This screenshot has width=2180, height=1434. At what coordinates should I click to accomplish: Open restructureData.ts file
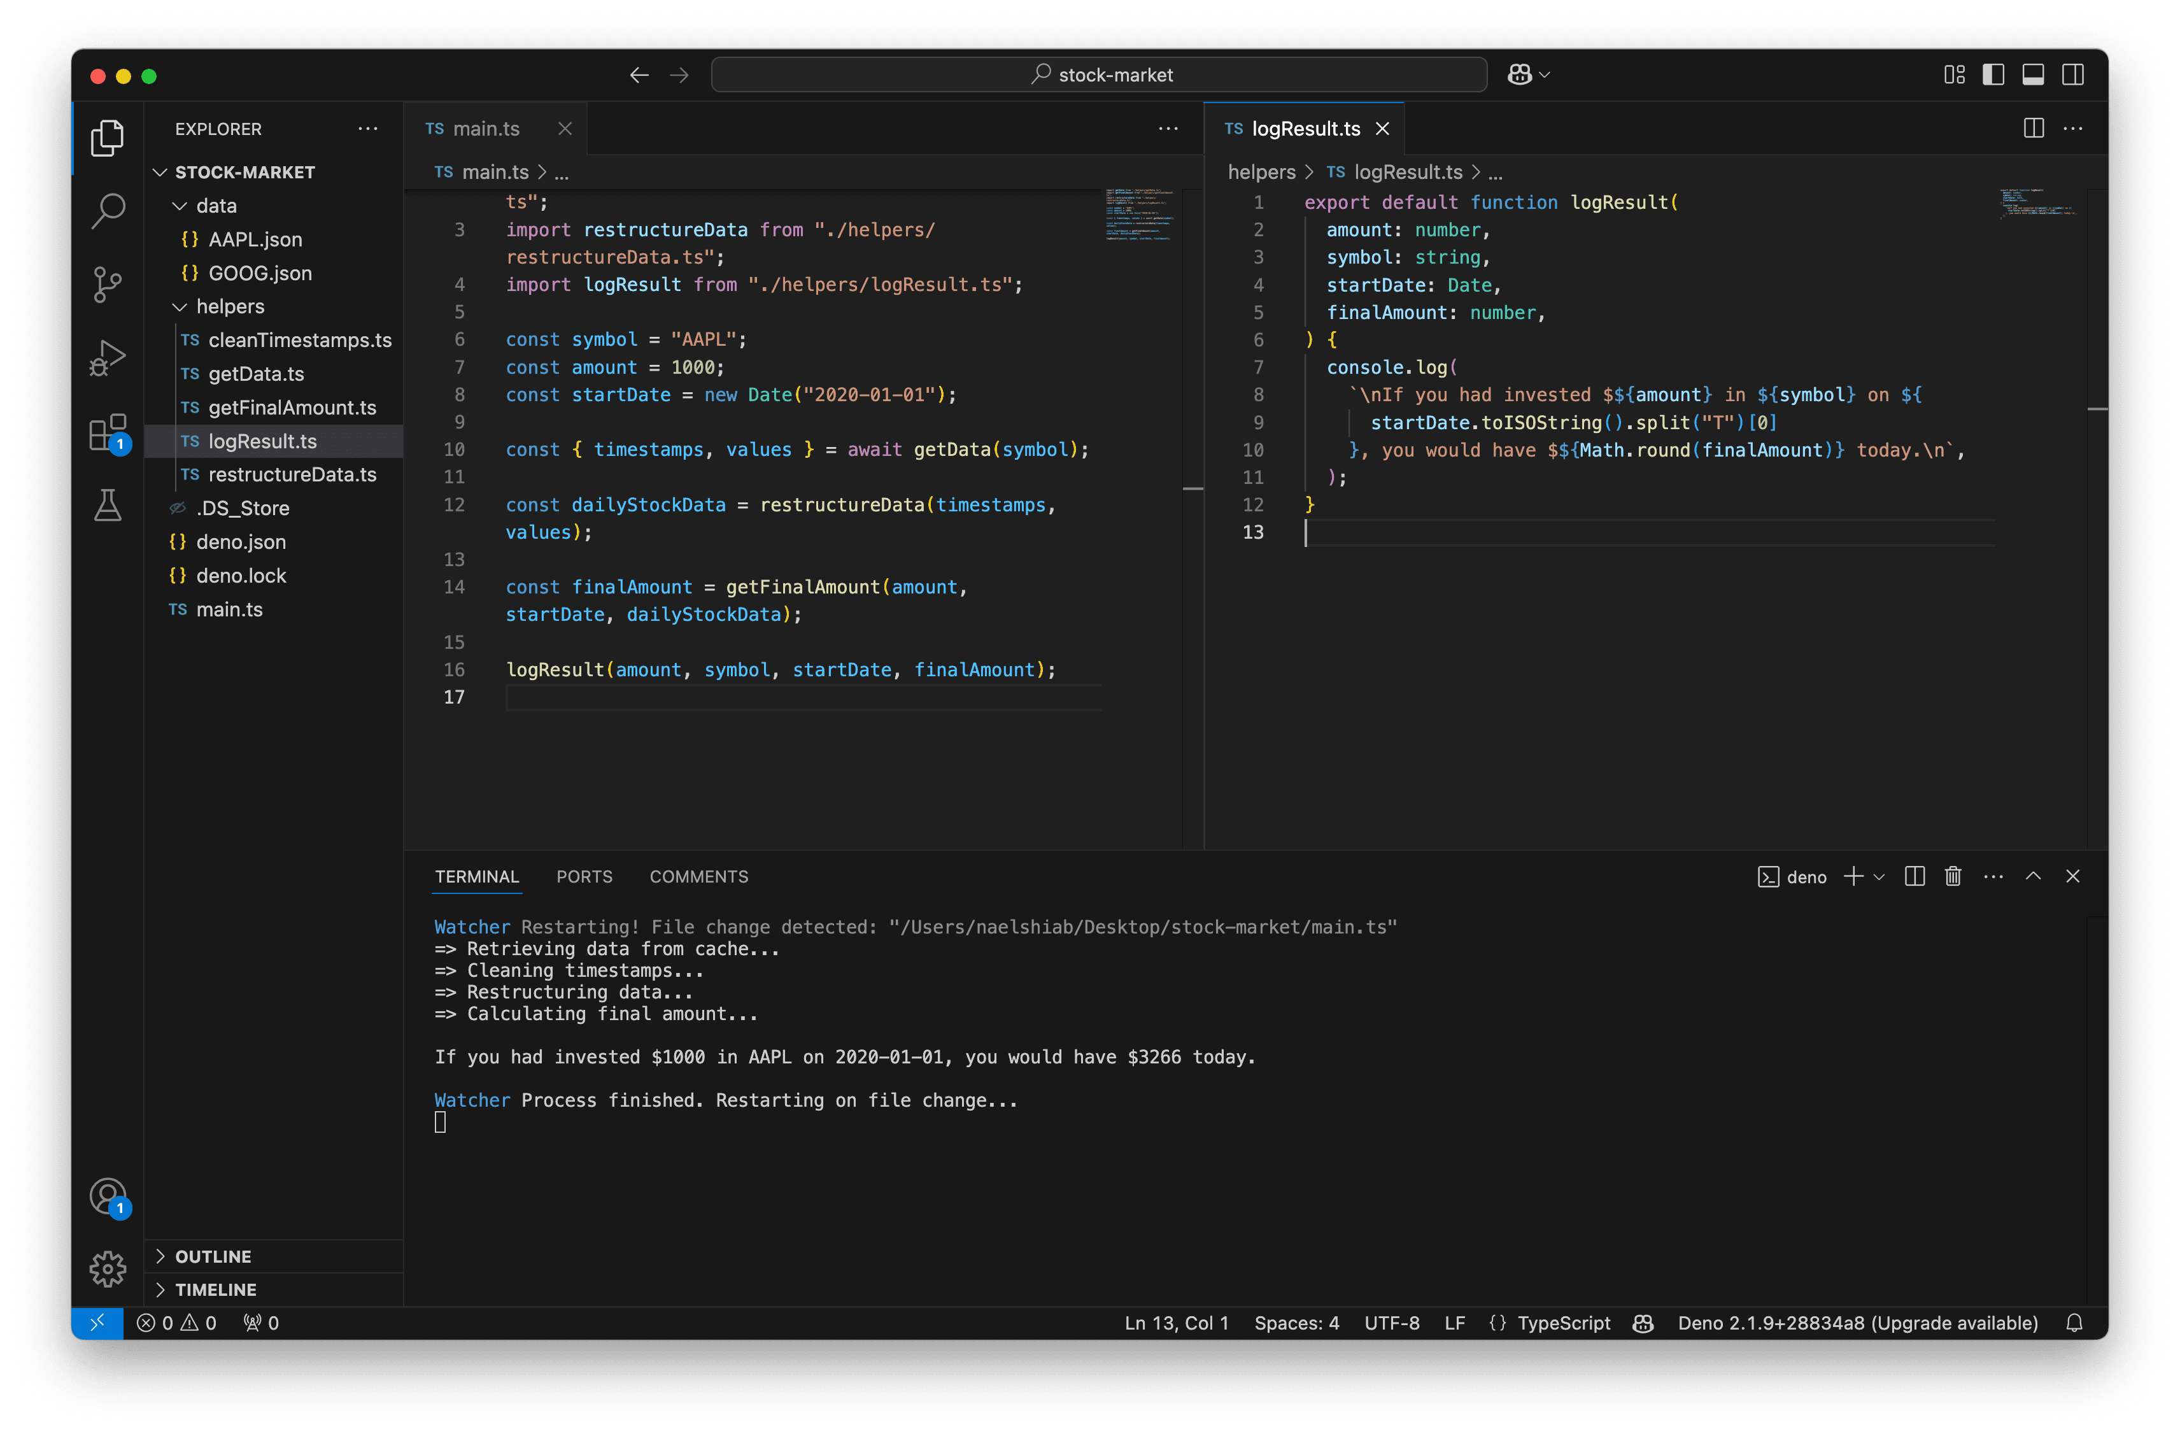click(x=274, y=474)
